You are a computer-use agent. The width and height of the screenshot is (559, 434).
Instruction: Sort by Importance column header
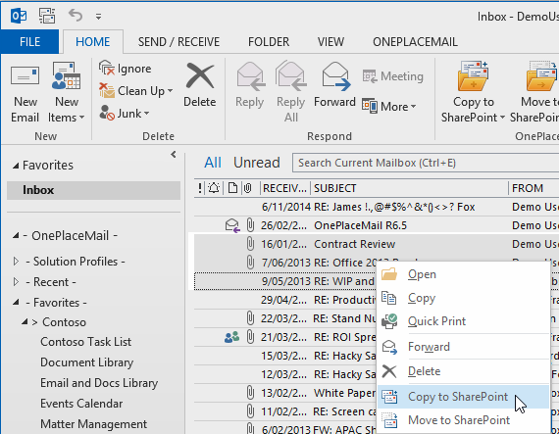pyautogui.click(x=200, y=188)
